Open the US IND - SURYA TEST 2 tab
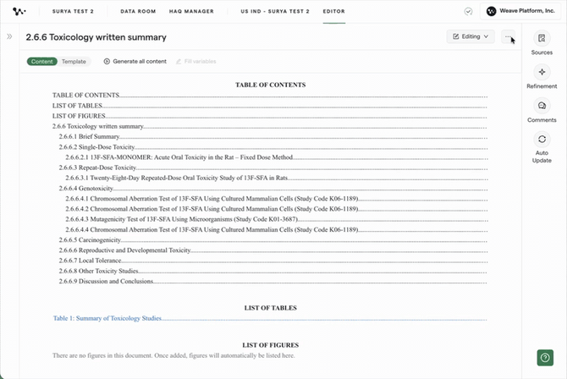 [275, 11]
